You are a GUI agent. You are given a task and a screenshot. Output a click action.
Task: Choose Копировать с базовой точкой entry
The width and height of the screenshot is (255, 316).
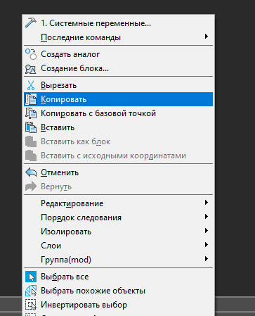118,113
